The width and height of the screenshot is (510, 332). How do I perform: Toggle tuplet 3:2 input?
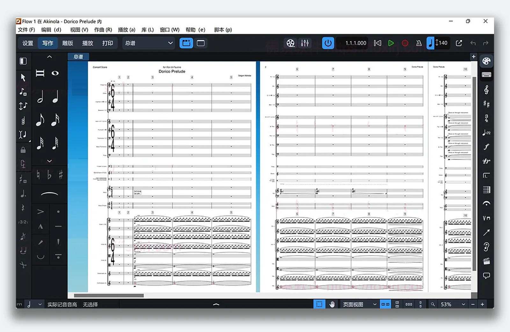coord(23,222)
